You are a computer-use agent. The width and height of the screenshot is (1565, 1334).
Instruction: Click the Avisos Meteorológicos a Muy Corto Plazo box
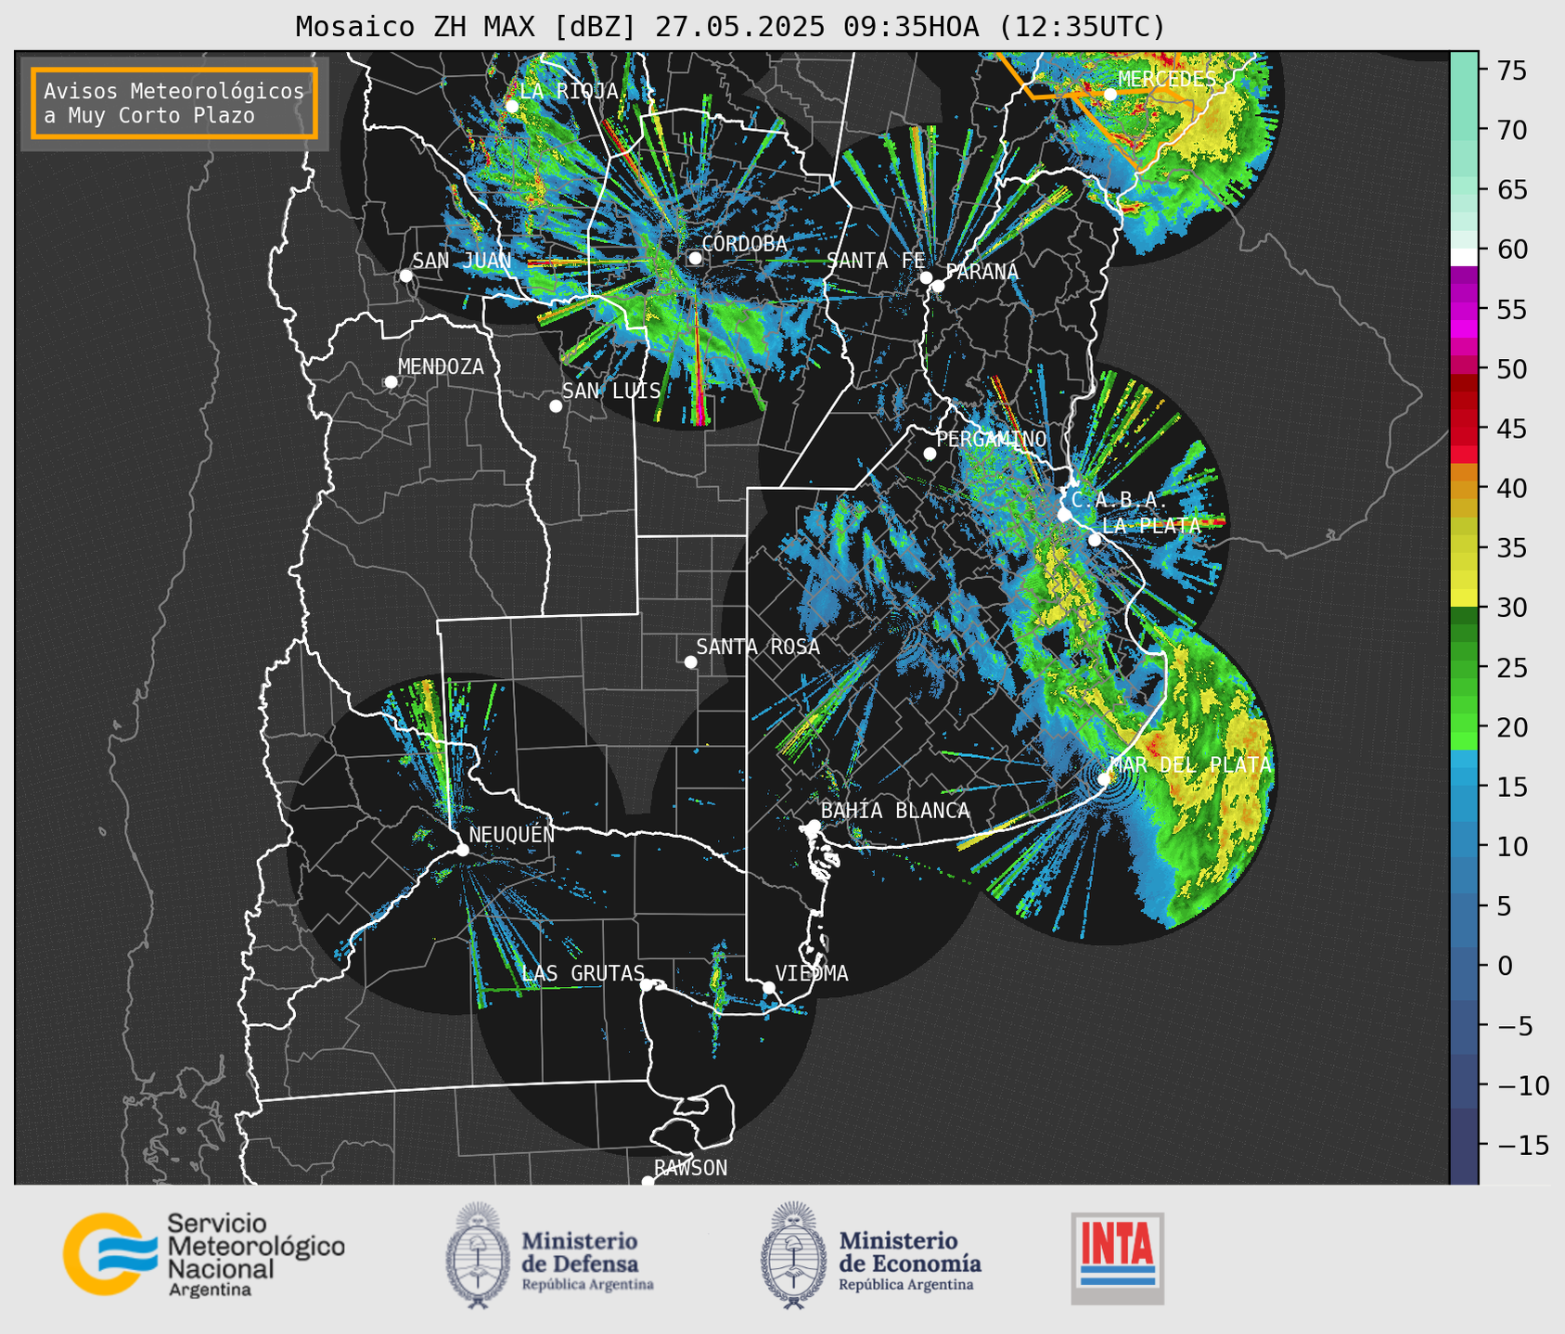pos(174,103)
